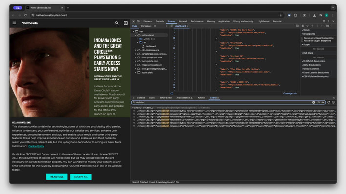Image resolution: width=346 pixels, height=194 pixels.
Task: Open the browser downloads icon
Action: point(314,15)
